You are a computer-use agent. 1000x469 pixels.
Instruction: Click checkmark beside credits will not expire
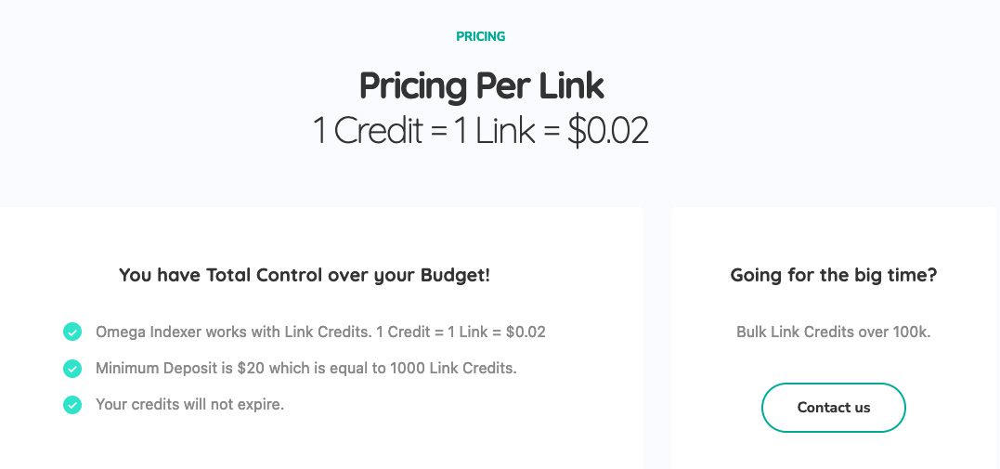click(72, 405)
